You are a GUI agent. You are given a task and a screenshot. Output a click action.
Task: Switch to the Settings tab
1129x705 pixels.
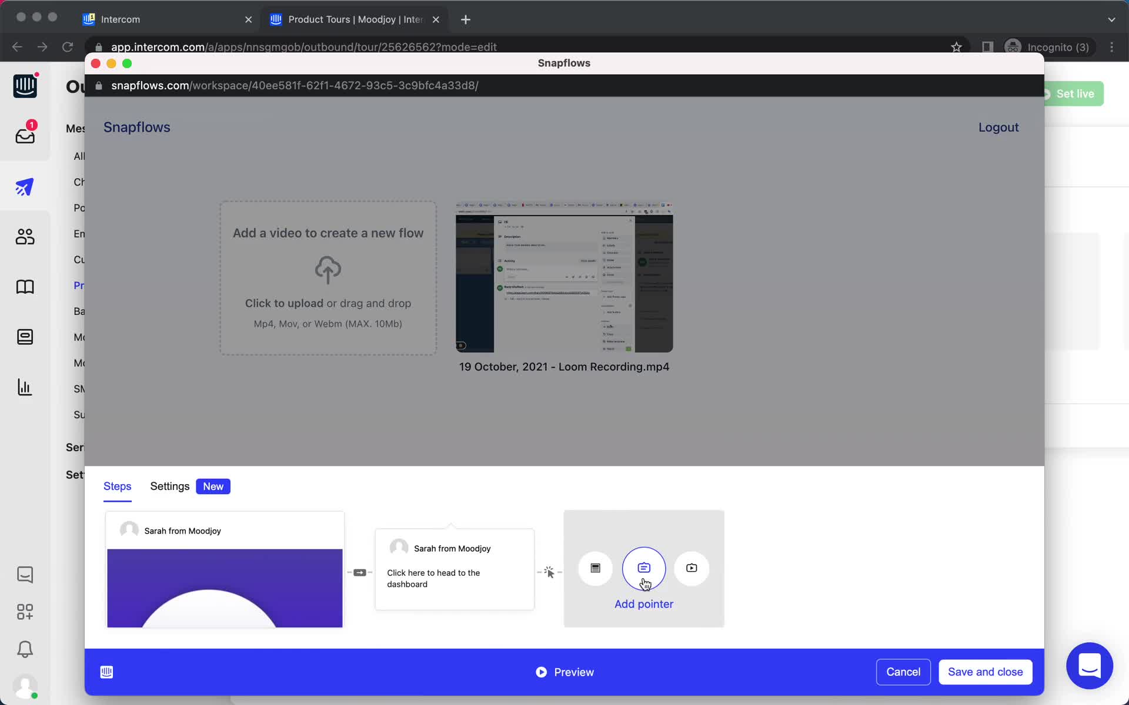coord(170,486)
